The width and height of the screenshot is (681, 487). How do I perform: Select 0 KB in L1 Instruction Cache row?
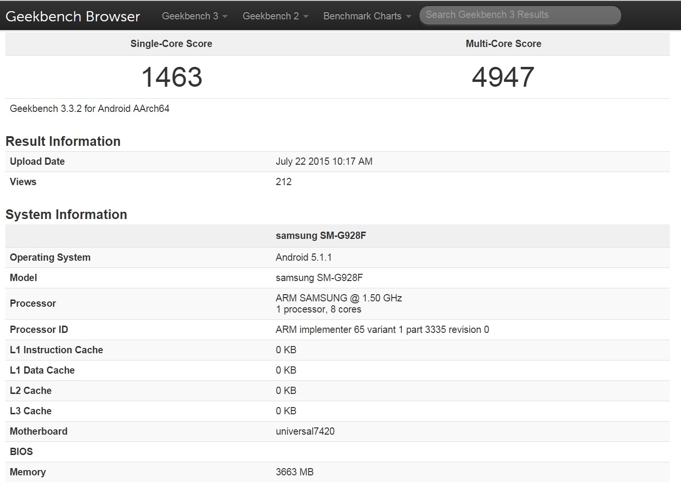click(x=286, y=350)
